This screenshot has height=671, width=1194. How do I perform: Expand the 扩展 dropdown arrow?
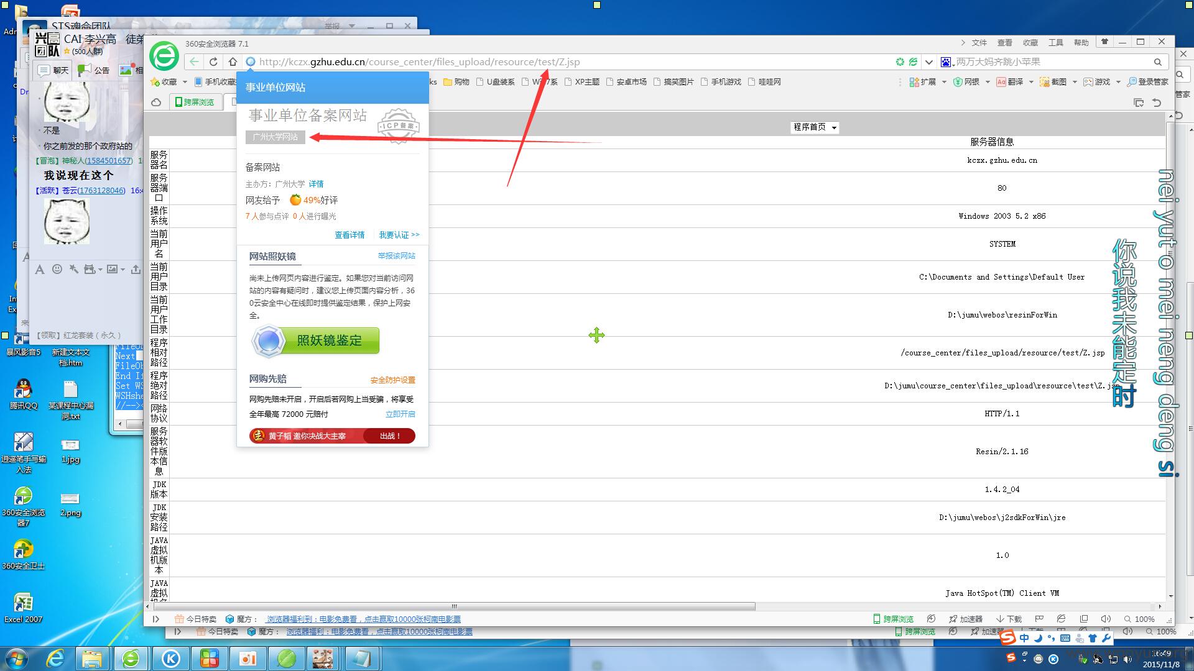point(944,81)
